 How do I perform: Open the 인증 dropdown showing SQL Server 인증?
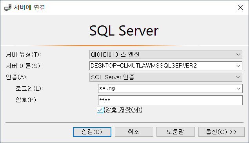pyautogui.click(x=166, y=77)
